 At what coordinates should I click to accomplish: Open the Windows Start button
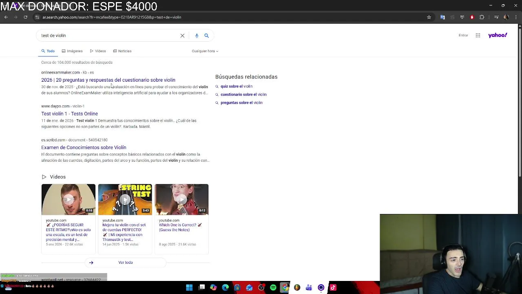click(189, 287)
